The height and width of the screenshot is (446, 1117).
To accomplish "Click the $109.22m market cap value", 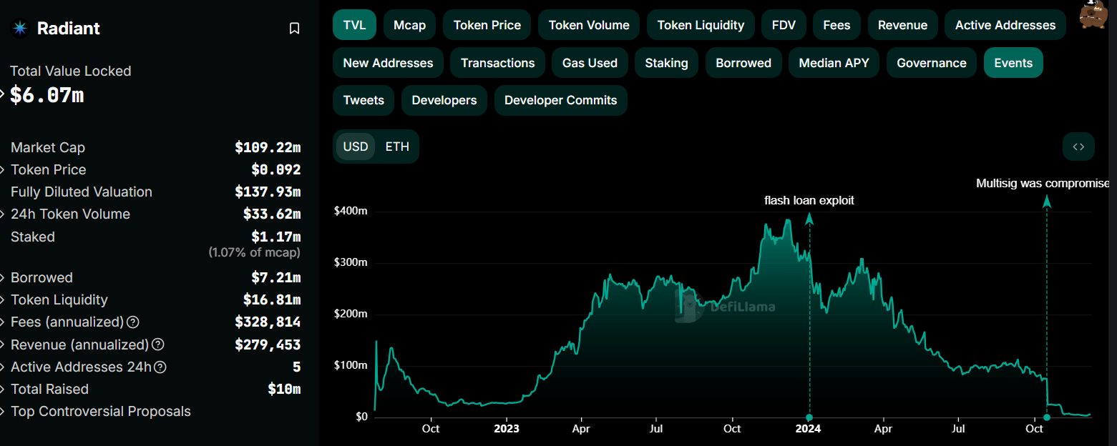I will 268,148.
